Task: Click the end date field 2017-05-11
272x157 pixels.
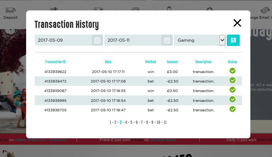Action: click(x=133, y=40)
